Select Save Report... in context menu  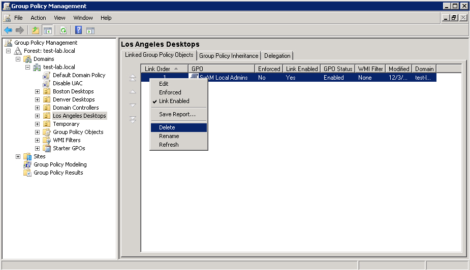point(177,114)
